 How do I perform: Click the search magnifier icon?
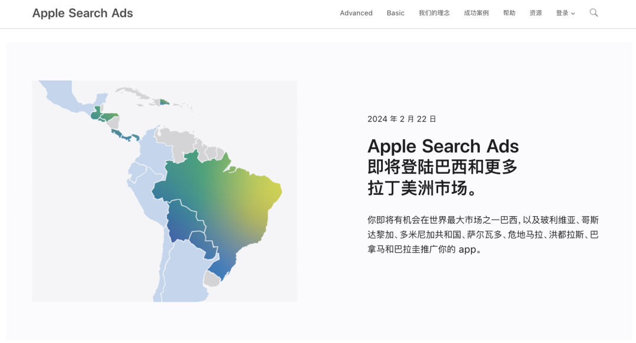tap(594, 12)
